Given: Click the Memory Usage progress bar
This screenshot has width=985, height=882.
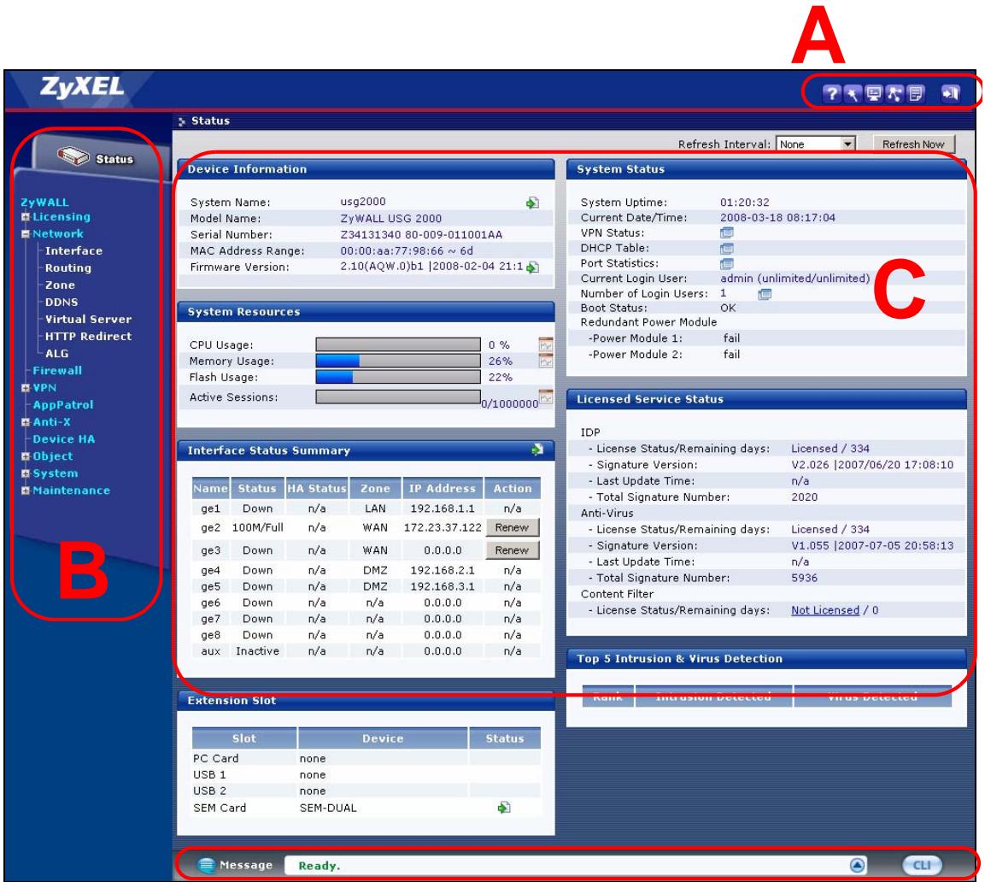Looking at the screenshot, I should pyautogui.click(x=398, y=361).
